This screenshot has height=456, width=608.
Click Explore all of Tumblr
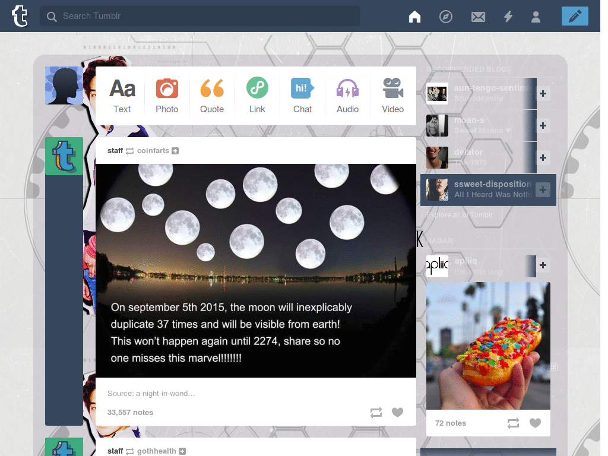point(460,215)
